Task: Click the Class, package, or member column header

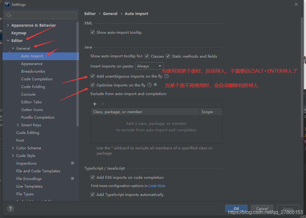Action: (145, 112)
